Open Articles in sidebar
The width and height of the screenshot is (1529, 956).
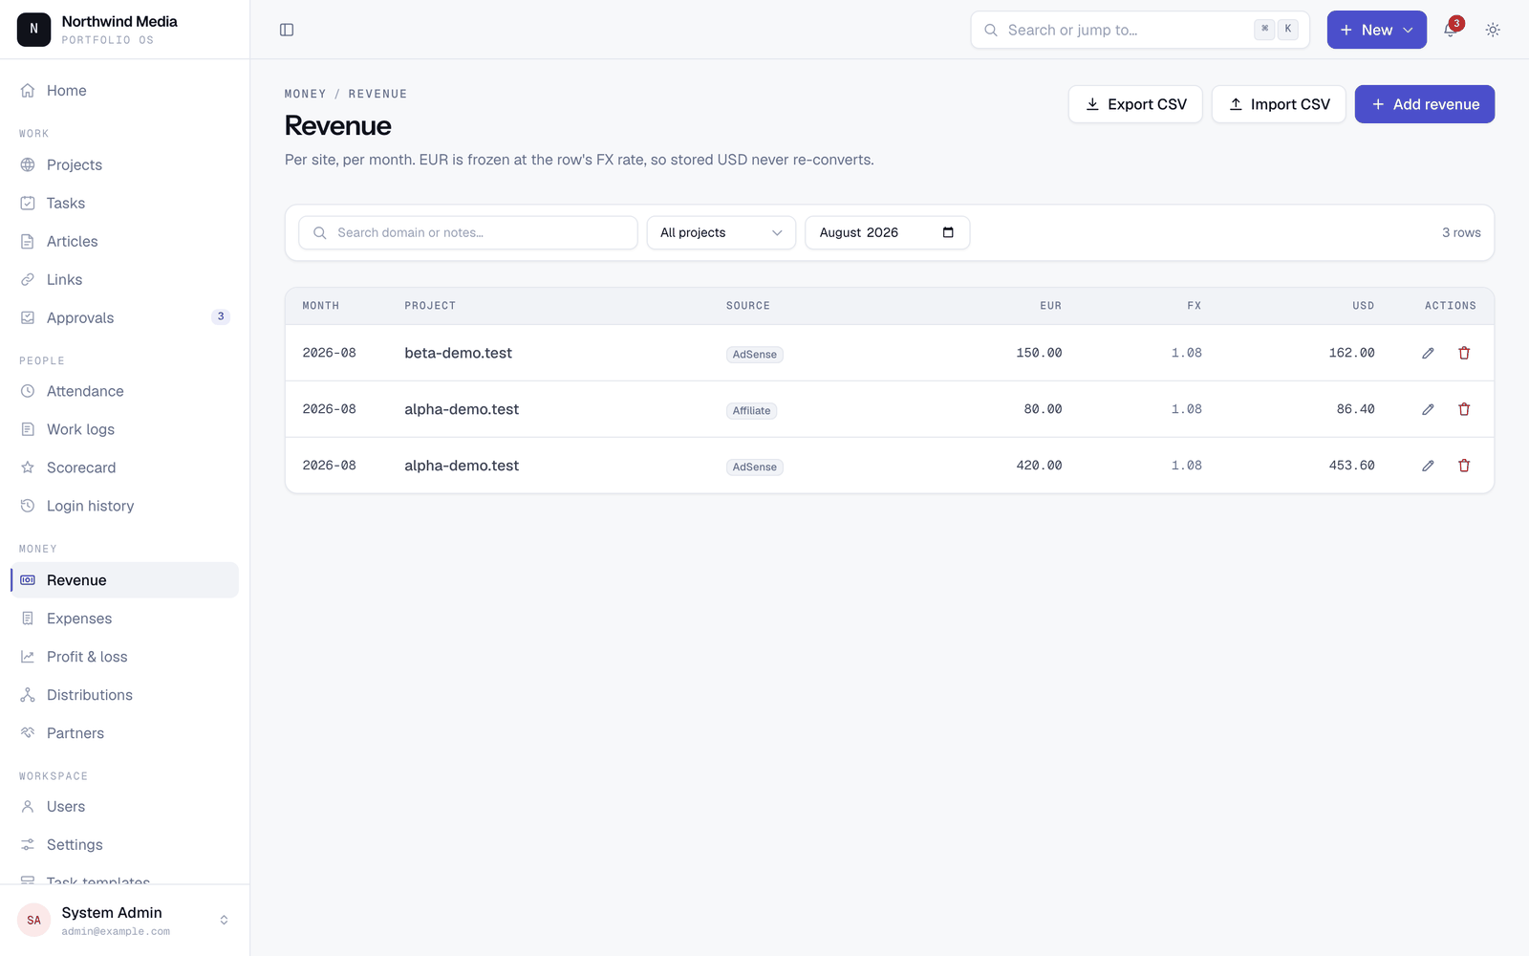[x=124, y=241]
